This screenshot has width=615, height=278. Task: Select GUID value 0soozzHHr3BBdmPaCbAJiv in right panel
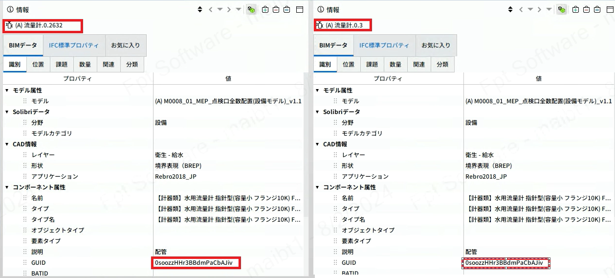[504, 263]
